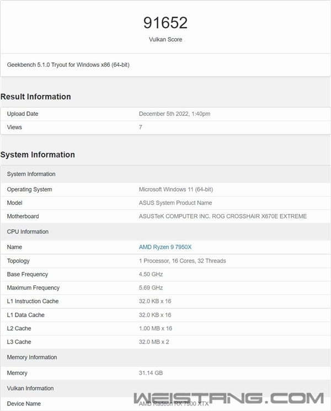Click the Vulkan Information section header

[30, 388]
